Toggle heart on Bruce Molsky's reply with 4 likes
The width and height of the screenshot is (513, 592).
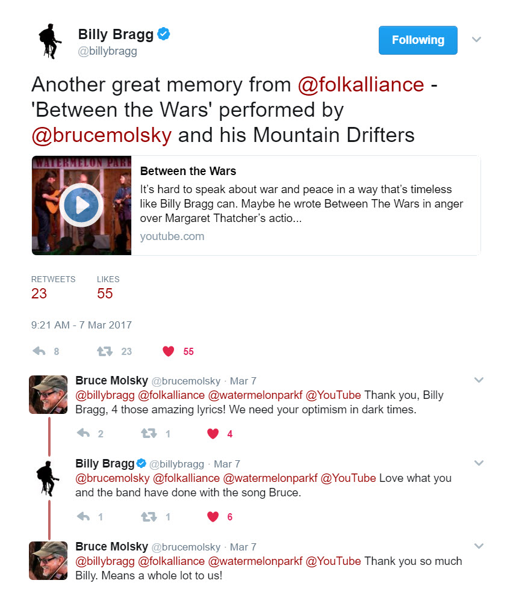[213, 433]
